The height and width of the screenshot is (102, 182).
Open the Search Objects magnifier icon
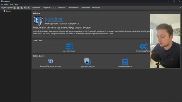[x=25, y=8]
